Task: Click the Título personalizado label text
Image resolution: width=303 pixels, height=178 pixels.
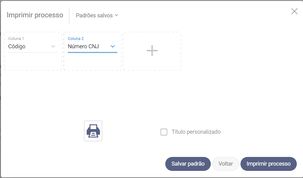Action: [x=196, y=132]
